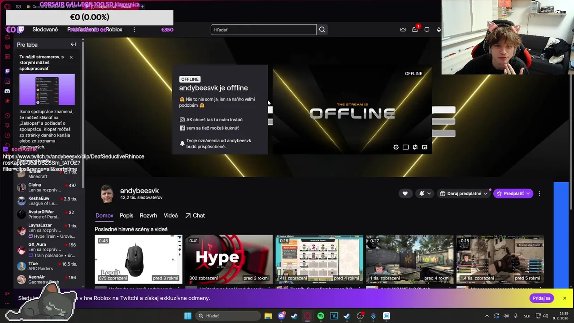This screenshot has width=574, height=323.
Task: Open Claina channel in sidebar
Action: [x=47, y=188]
